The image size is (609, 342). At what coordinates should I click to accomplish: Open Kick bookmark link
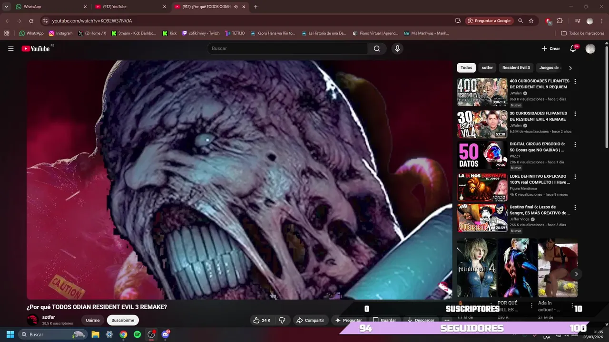tap(169, 33)
